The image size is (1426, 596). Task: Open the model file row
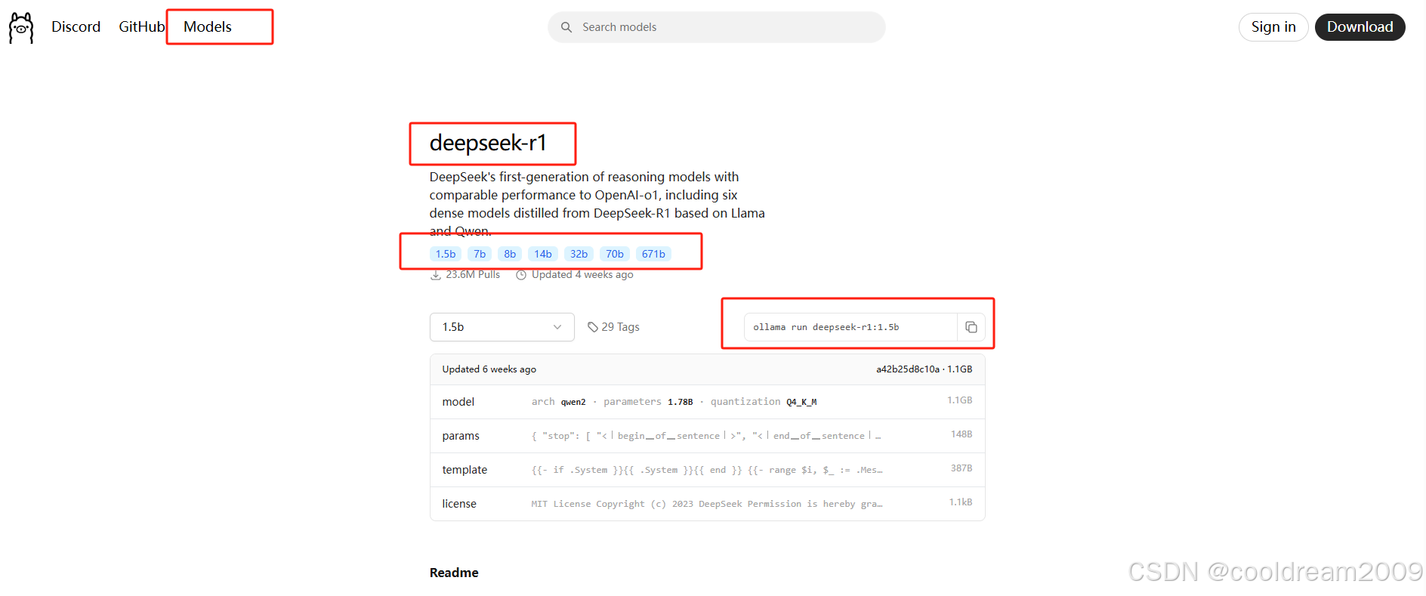pyautogui.click(x=707, y=402)
